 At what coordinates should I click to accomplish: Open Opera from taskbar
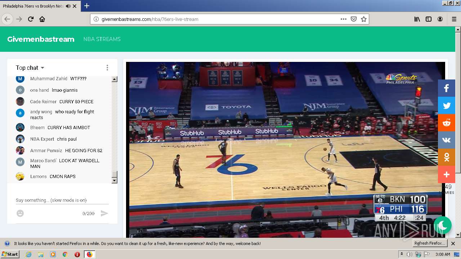pyautogui.click(x=77, y=254)
